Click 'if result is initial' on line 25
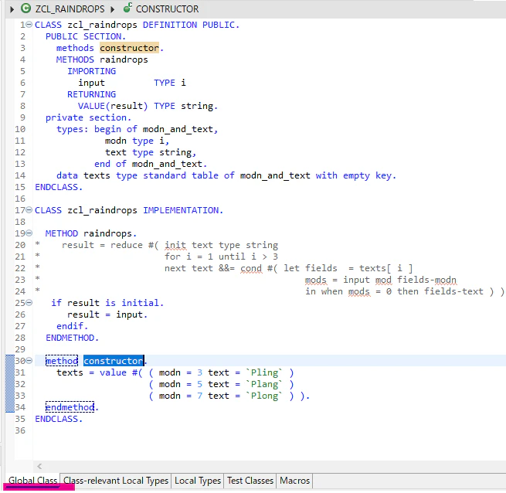 tap(105, 303)
